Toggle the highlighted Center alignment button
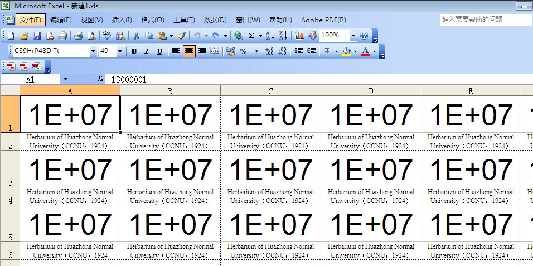The image size is (533, 266). tap(189, 51)
